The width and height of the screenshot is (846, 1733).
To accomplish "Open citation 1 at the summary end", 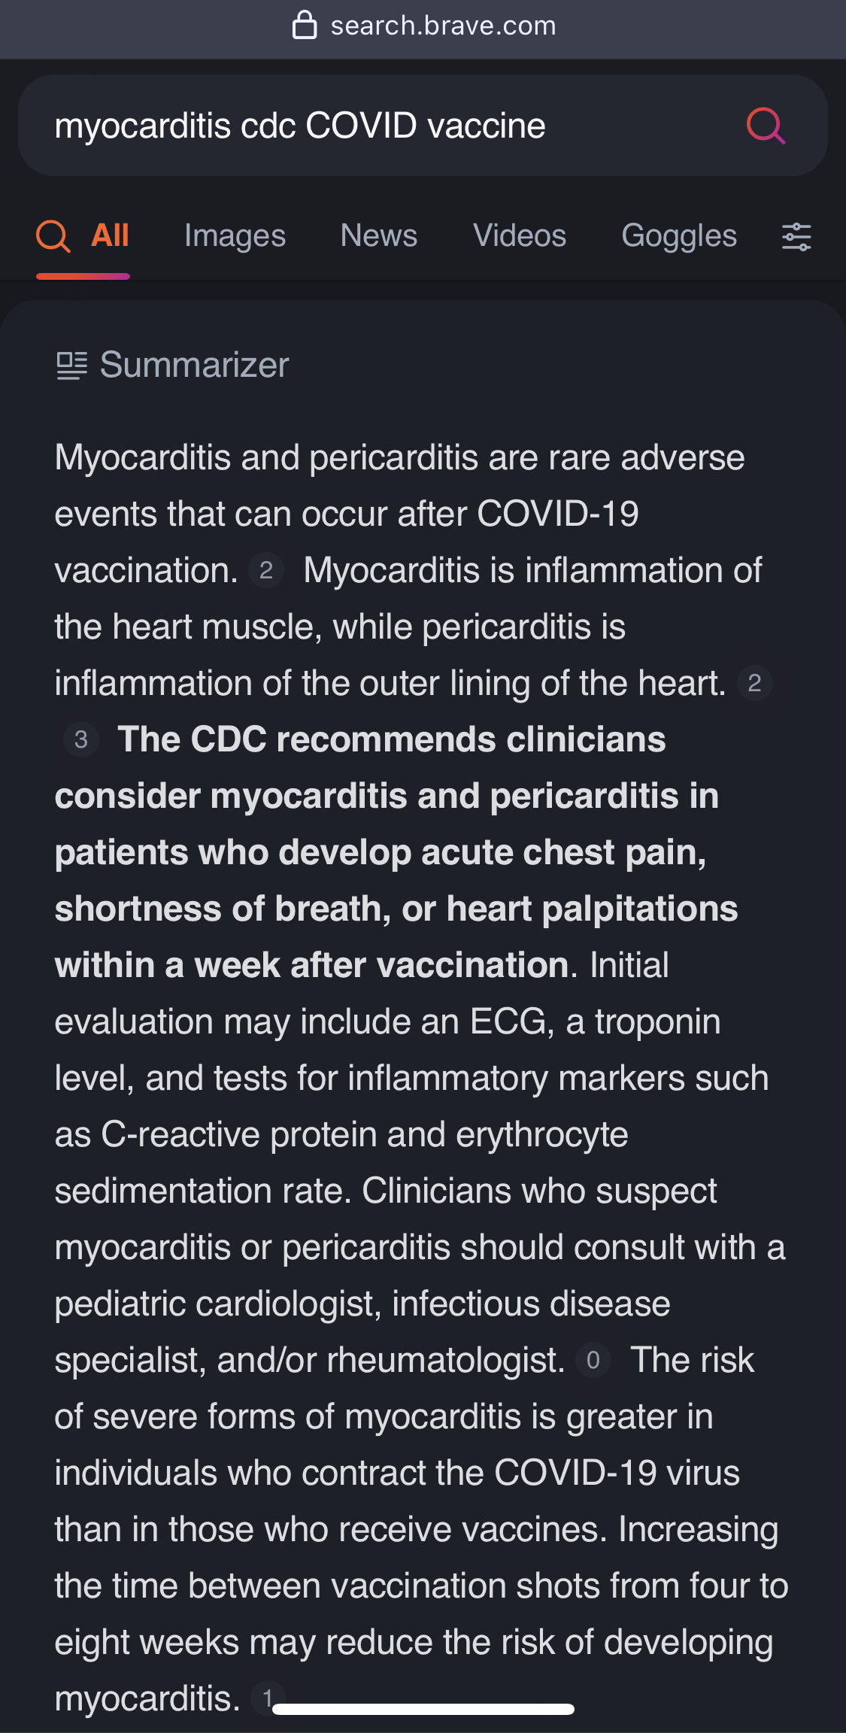I will [x=266, y=1698].
